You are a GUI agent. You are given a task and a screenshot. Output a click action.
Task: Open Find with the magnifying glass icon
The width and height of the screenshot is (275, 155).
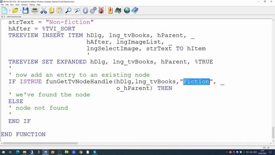pos(68,10)
